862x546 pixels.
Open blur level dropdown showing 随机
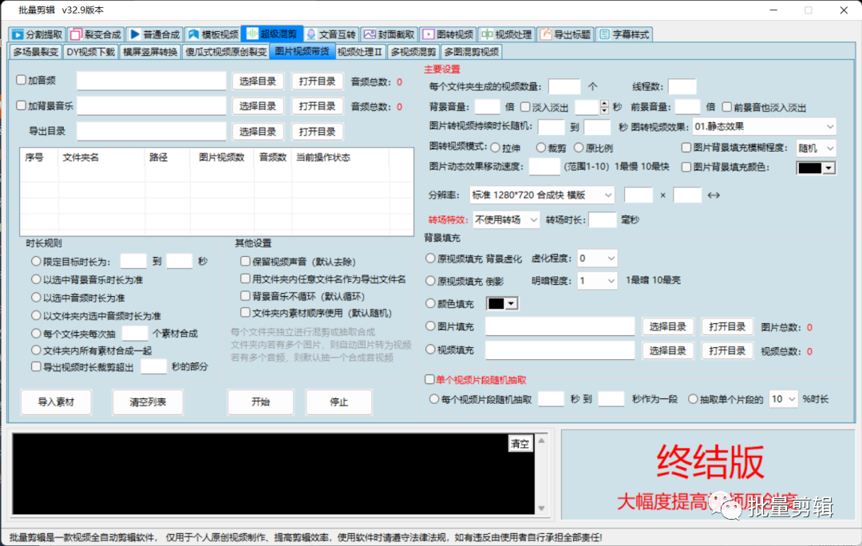[816, 148]
